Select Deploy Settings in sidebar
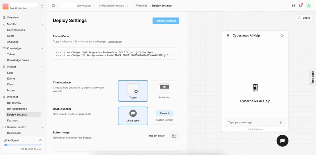 [23, 115]
